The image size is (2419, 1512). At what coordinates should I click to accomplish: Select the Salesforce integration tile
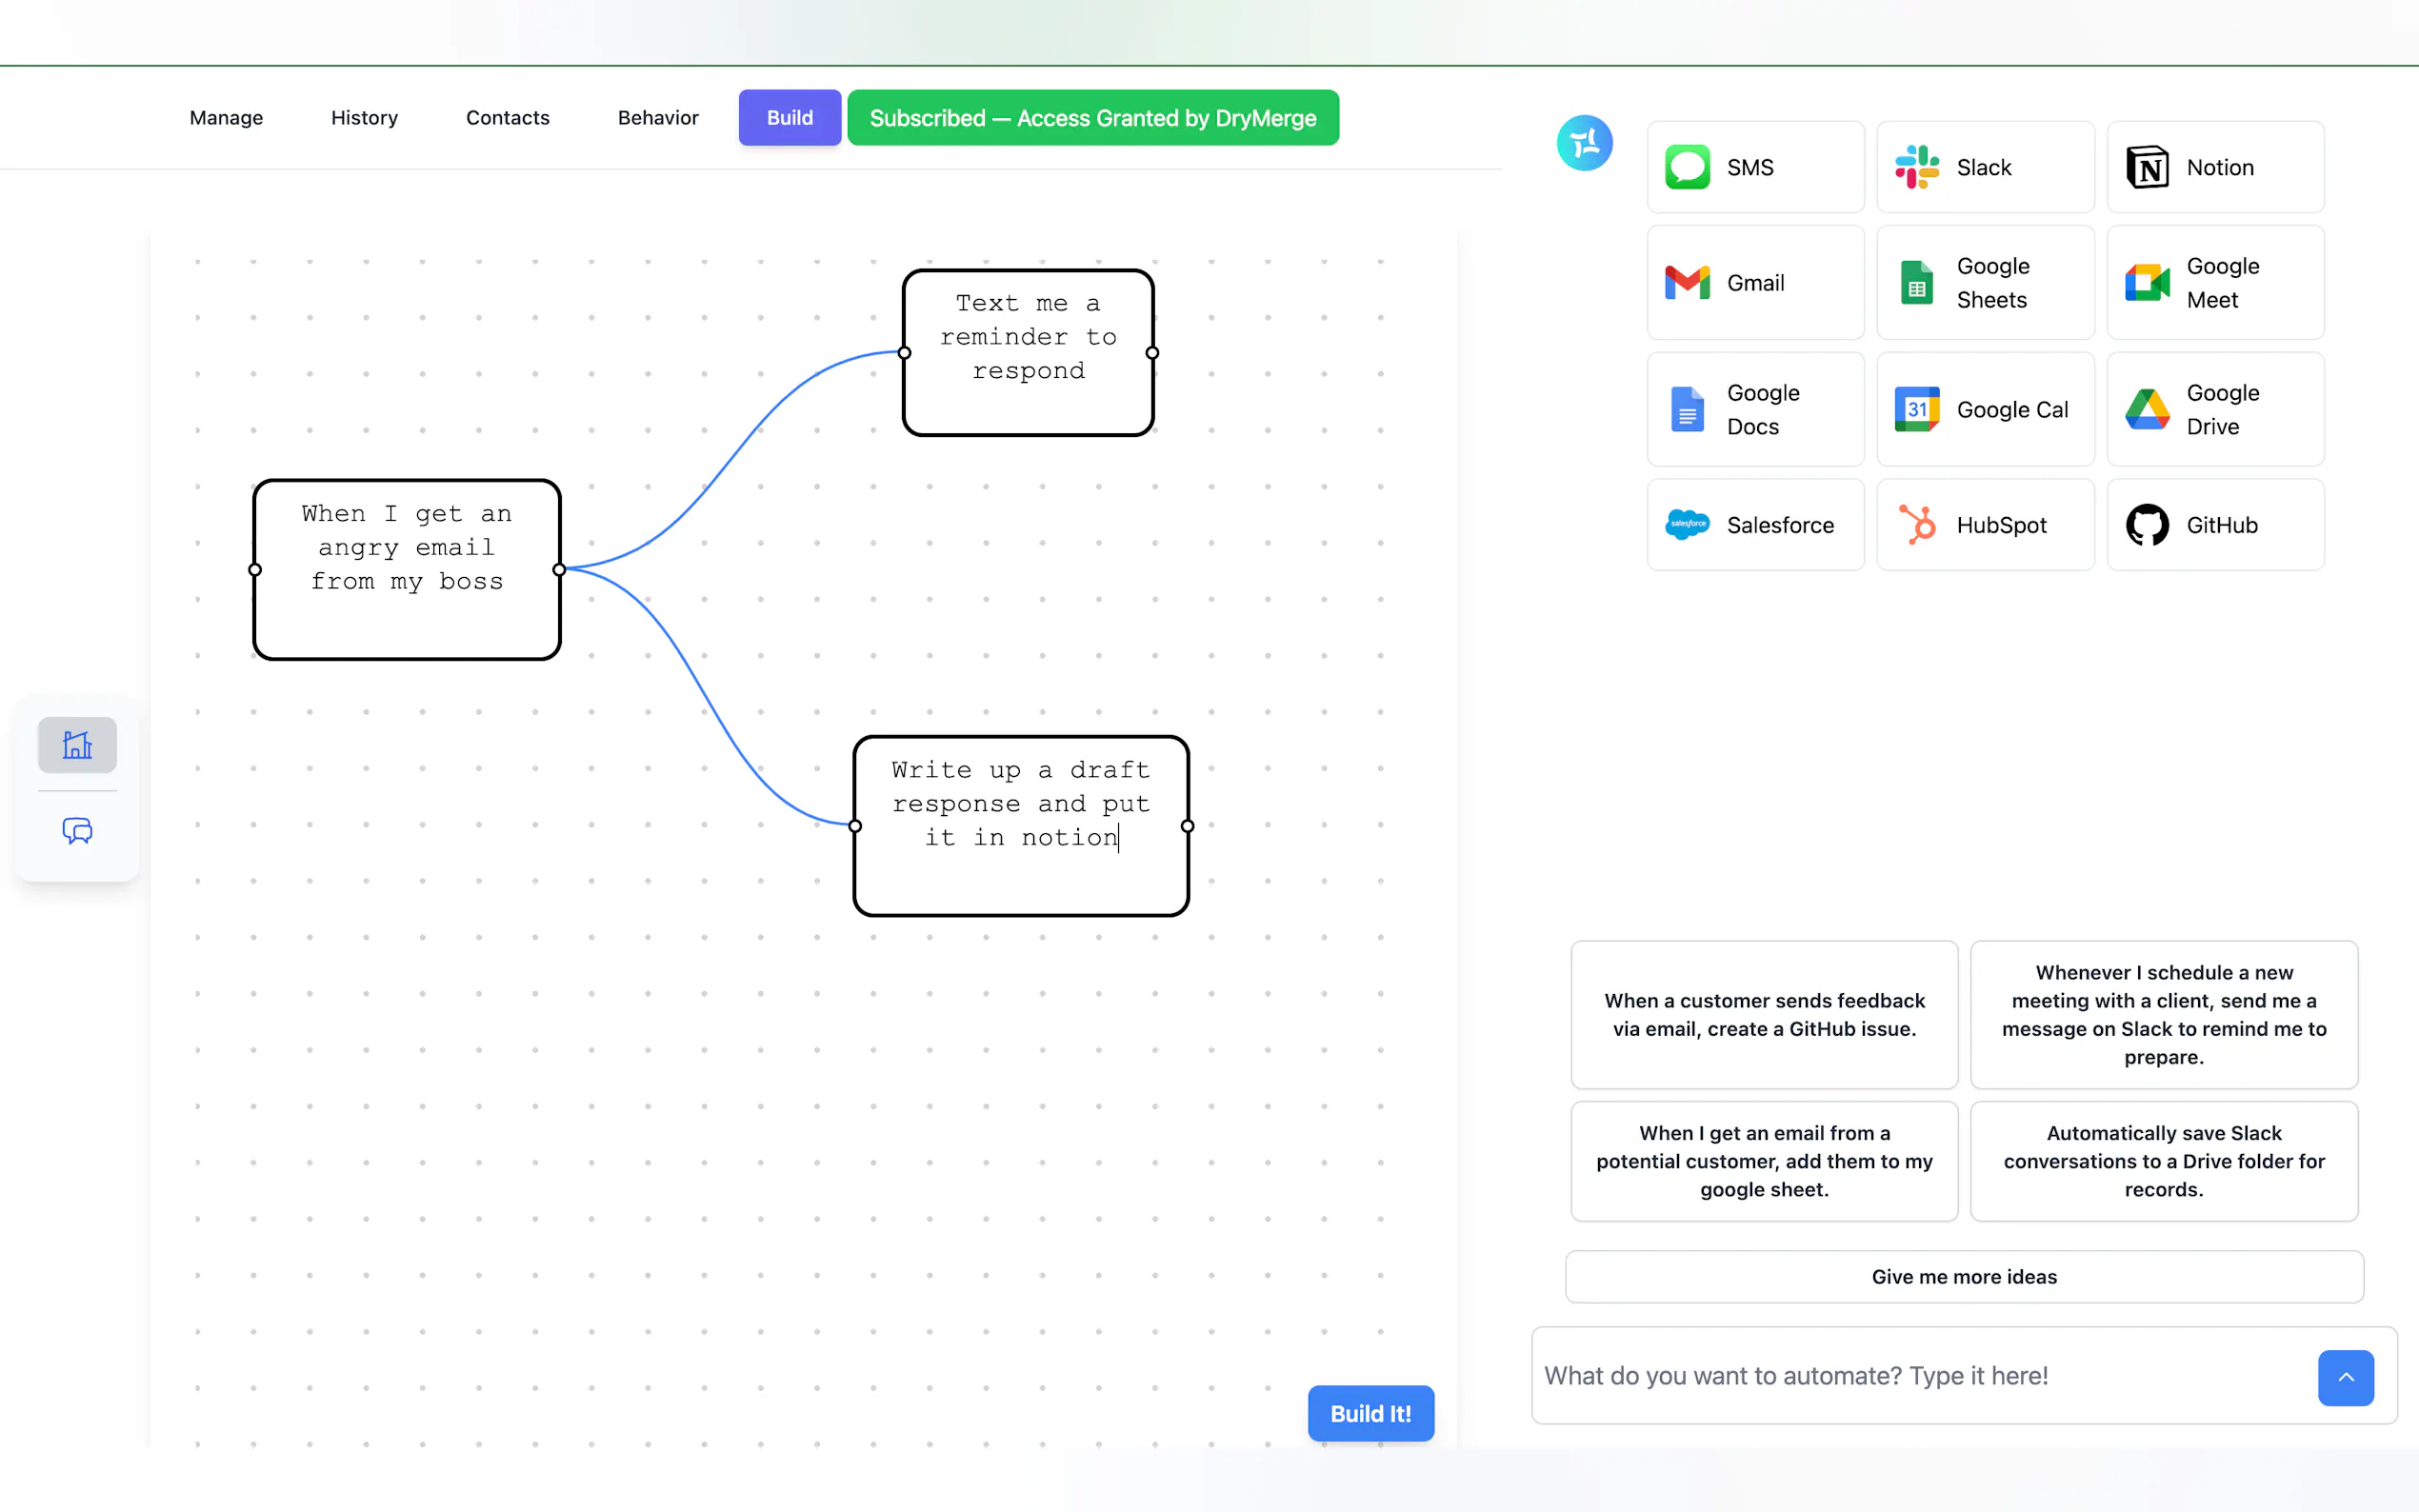point(1755,525)
